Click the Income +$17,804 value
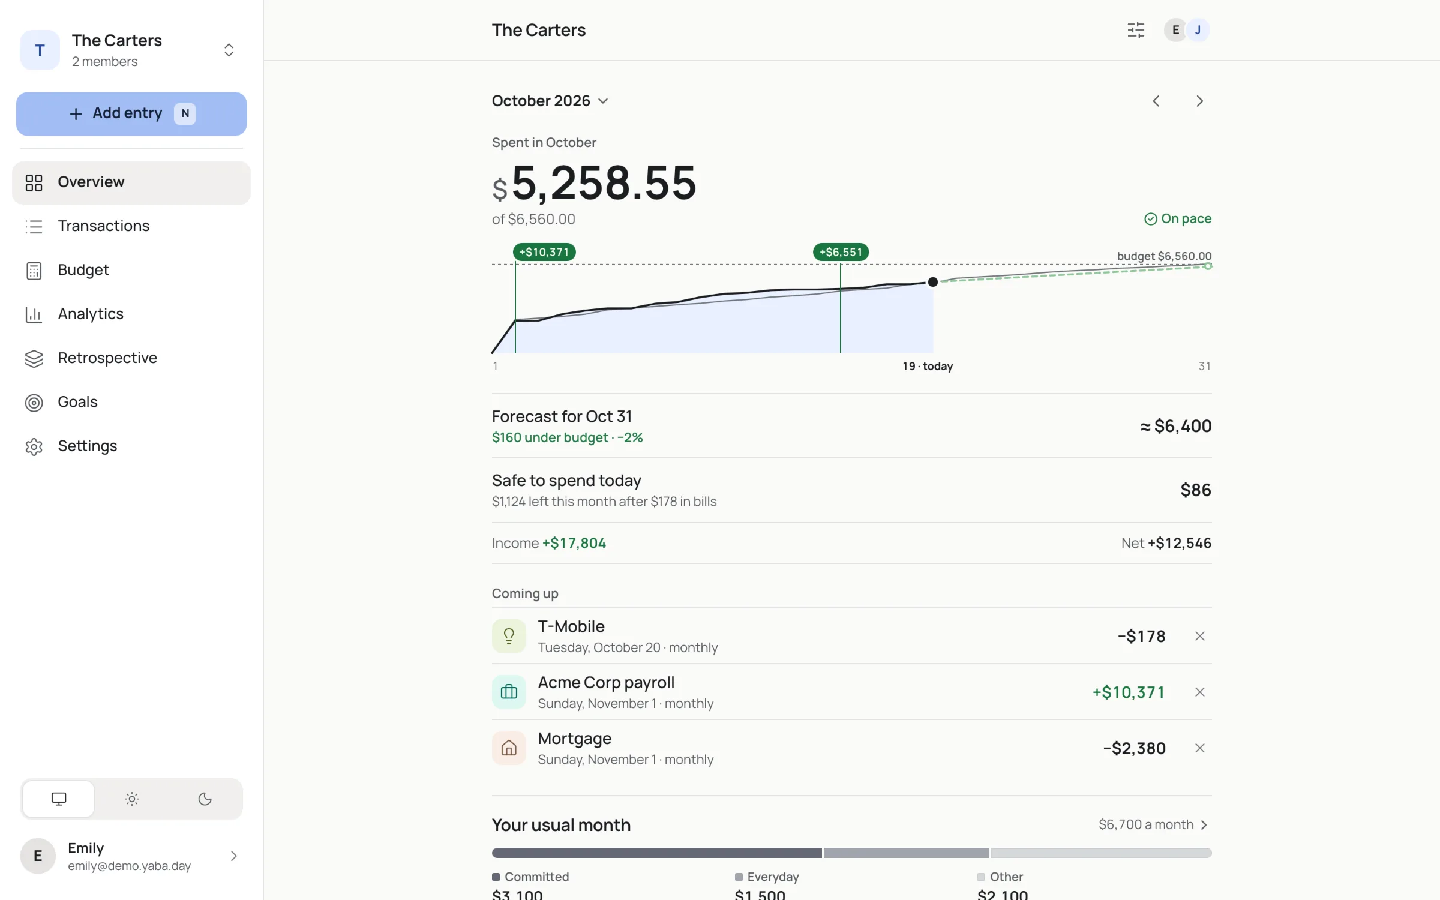 coord(574,543)
